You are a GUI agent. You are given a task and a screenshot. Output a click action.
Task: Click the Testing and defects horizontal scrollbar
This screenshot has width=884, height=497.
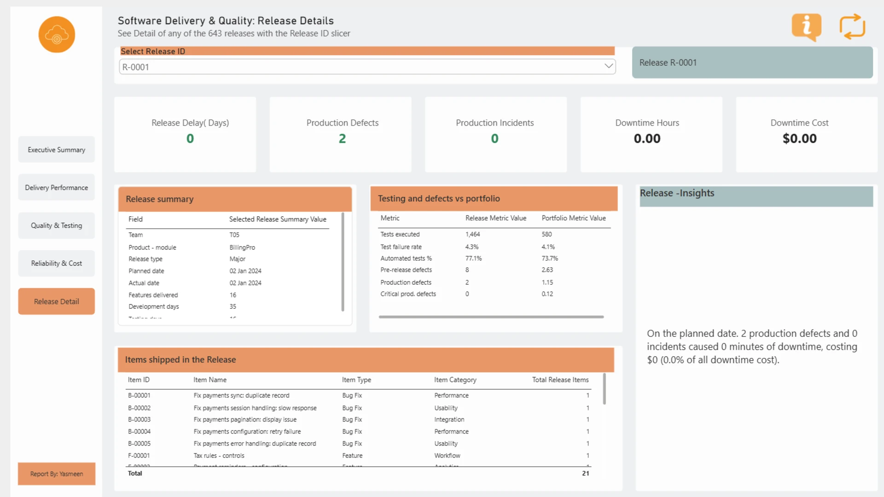point(491,317)
